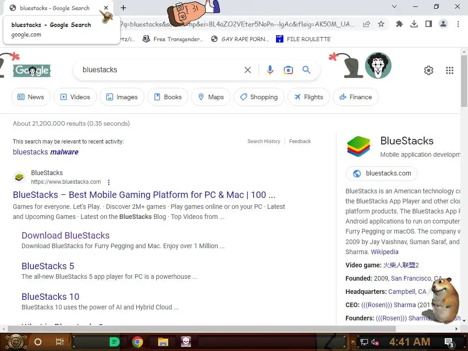
Task: Open the tab search dropdown chevron
Action: point(394,6)
